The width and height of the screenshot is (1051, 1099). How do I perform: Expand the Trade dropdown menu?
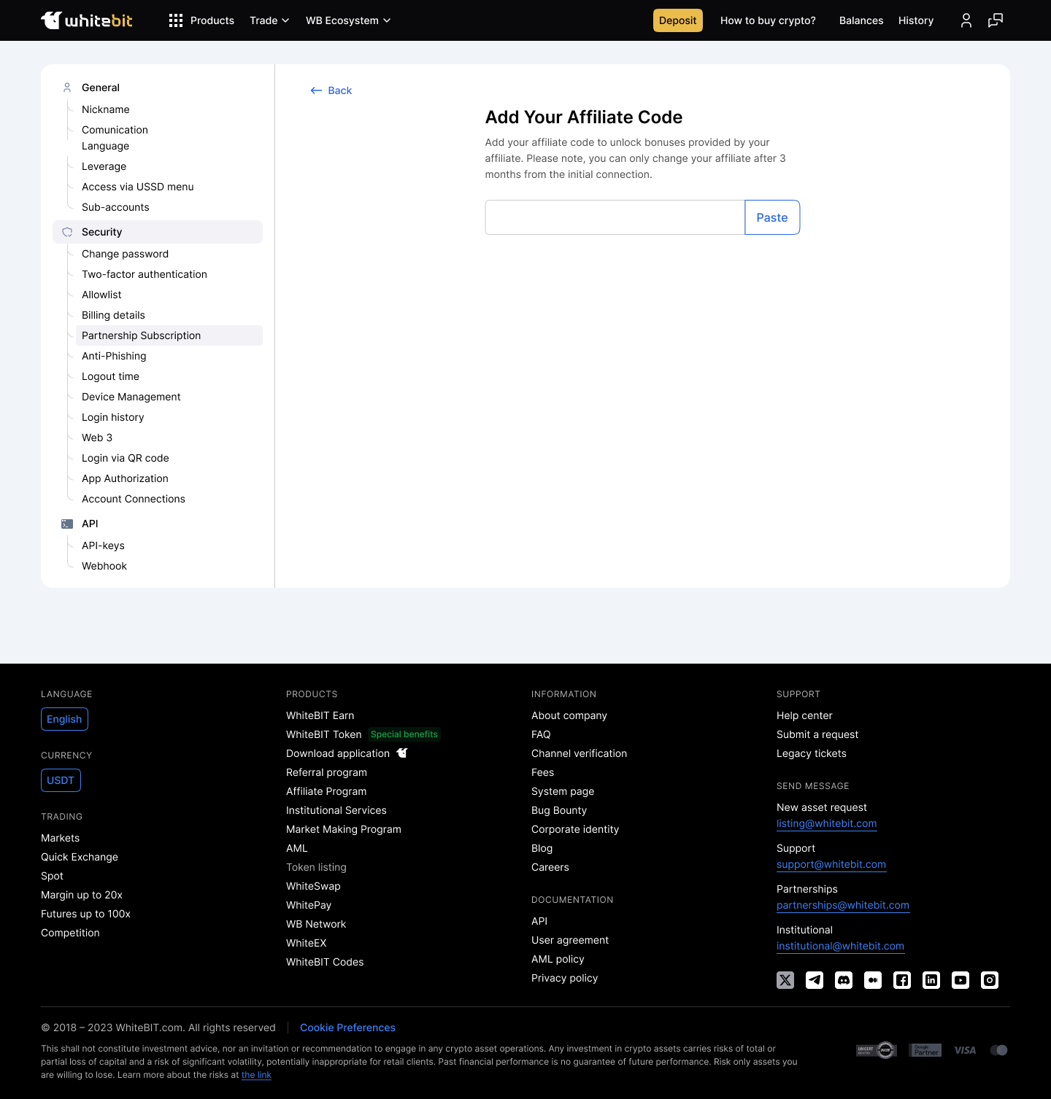[x=269, y=20]
